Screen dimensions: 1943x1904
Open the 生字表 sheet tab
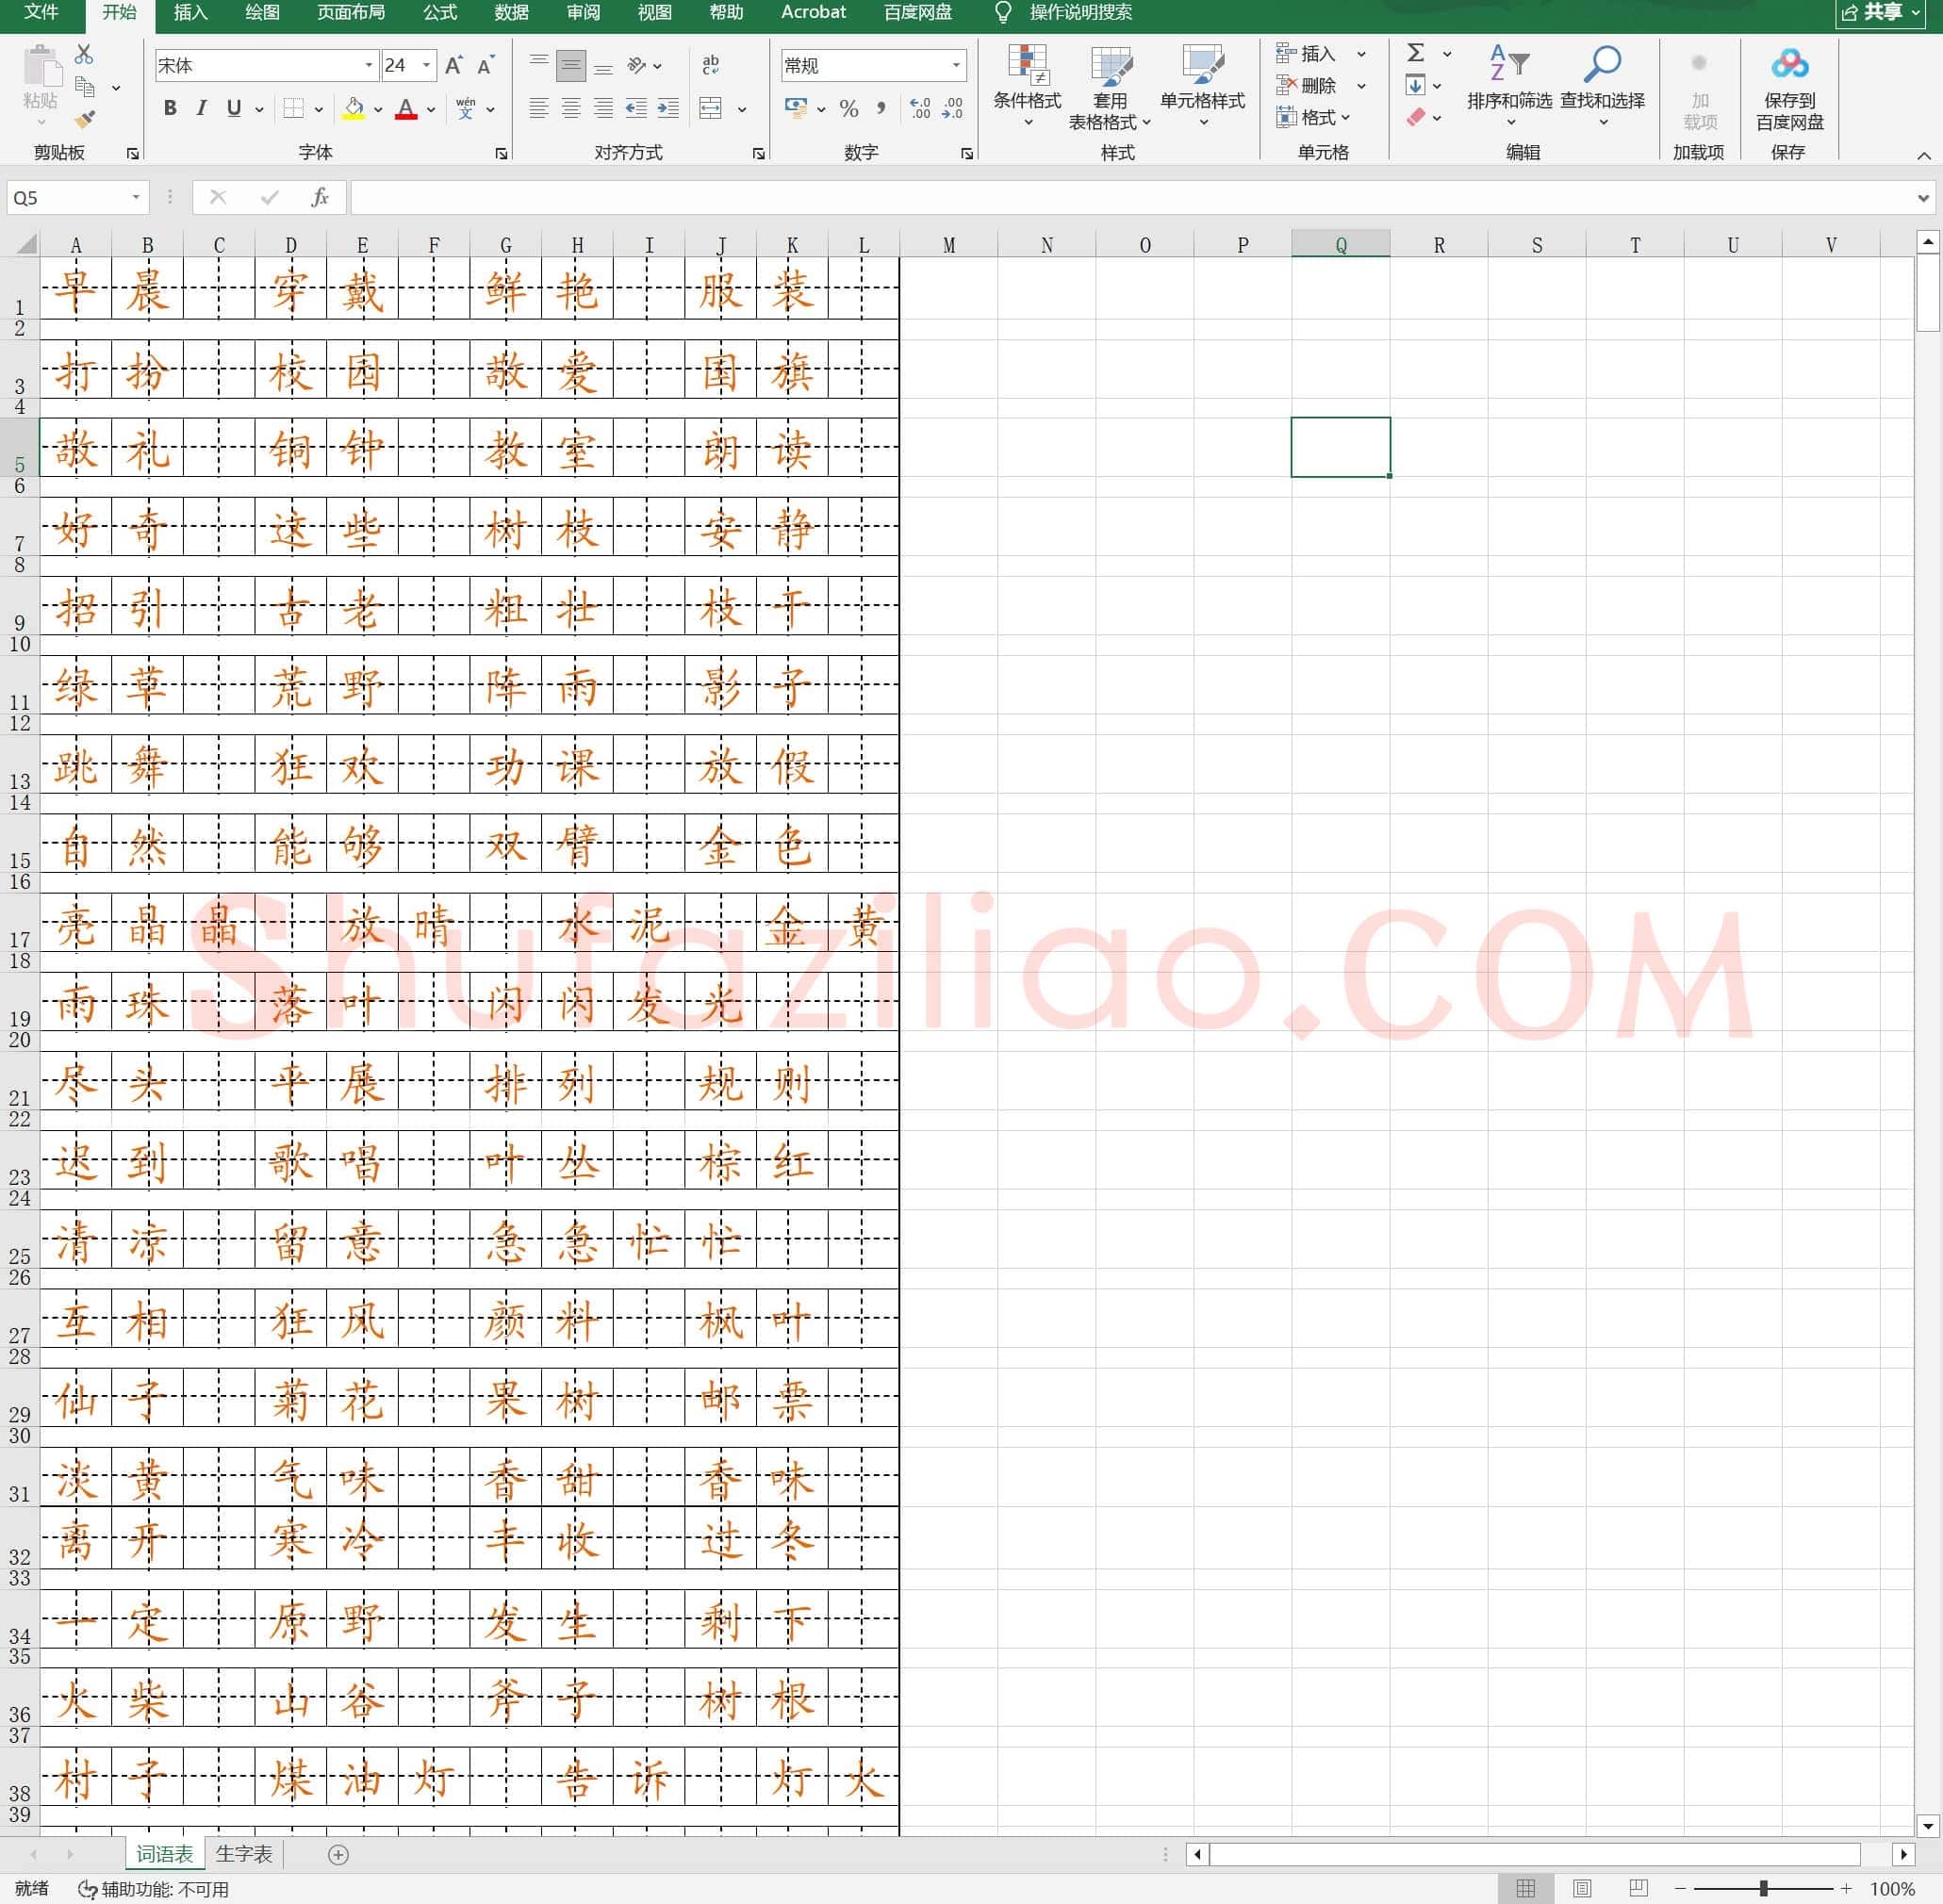point(244,1854)
